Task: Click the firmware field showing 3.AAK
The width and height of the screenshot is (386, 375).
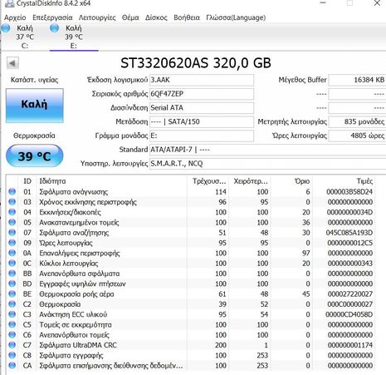Action: click(x=202, y=80)
